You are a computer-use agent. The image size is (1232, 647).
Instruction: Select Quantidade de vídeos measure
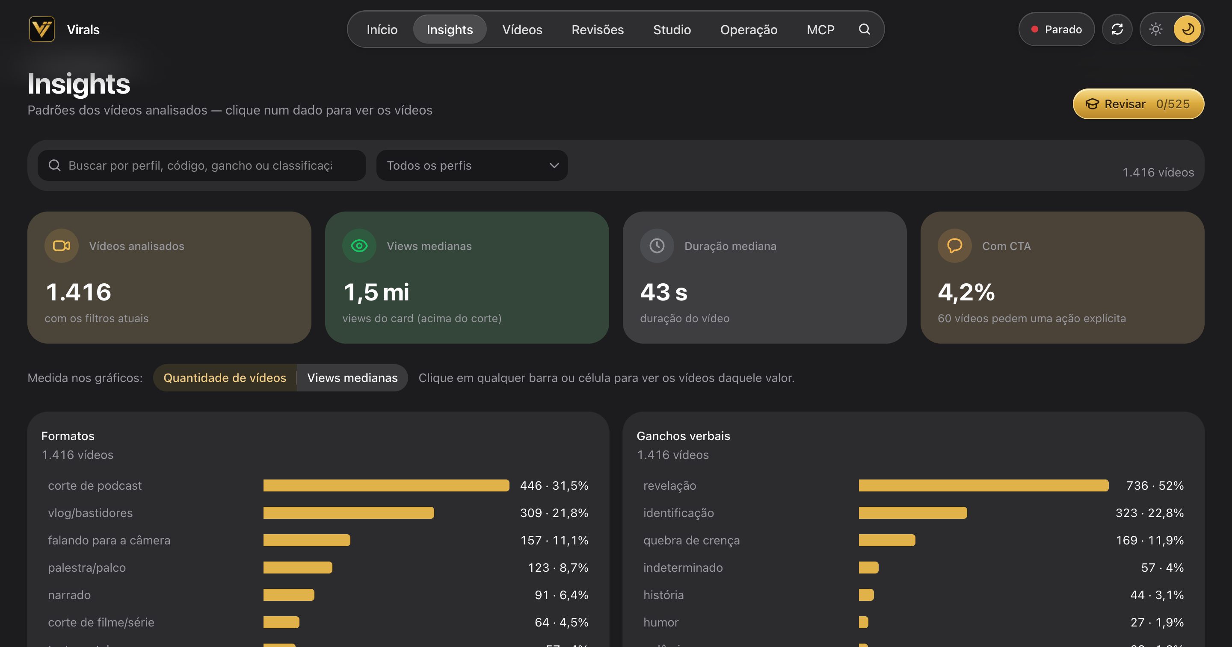225,377
